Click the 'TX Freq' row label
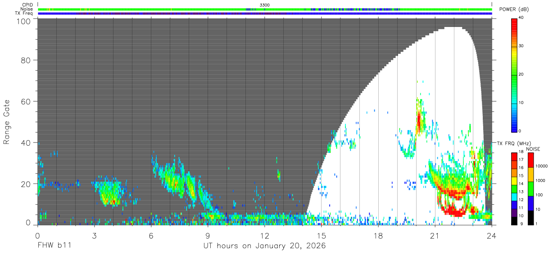Viewport: 553px width, 255px height. (x=24, y=13)
